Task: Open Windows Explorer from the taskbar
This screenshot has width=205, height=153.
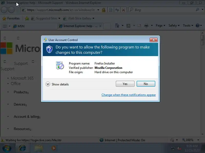Action: 38,148
